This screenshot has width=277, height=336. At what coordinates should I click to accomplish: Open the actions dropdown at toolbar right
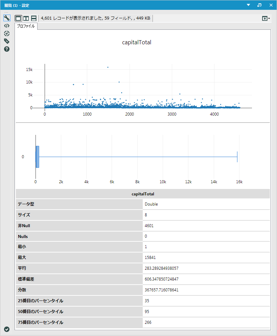[266, 18]
